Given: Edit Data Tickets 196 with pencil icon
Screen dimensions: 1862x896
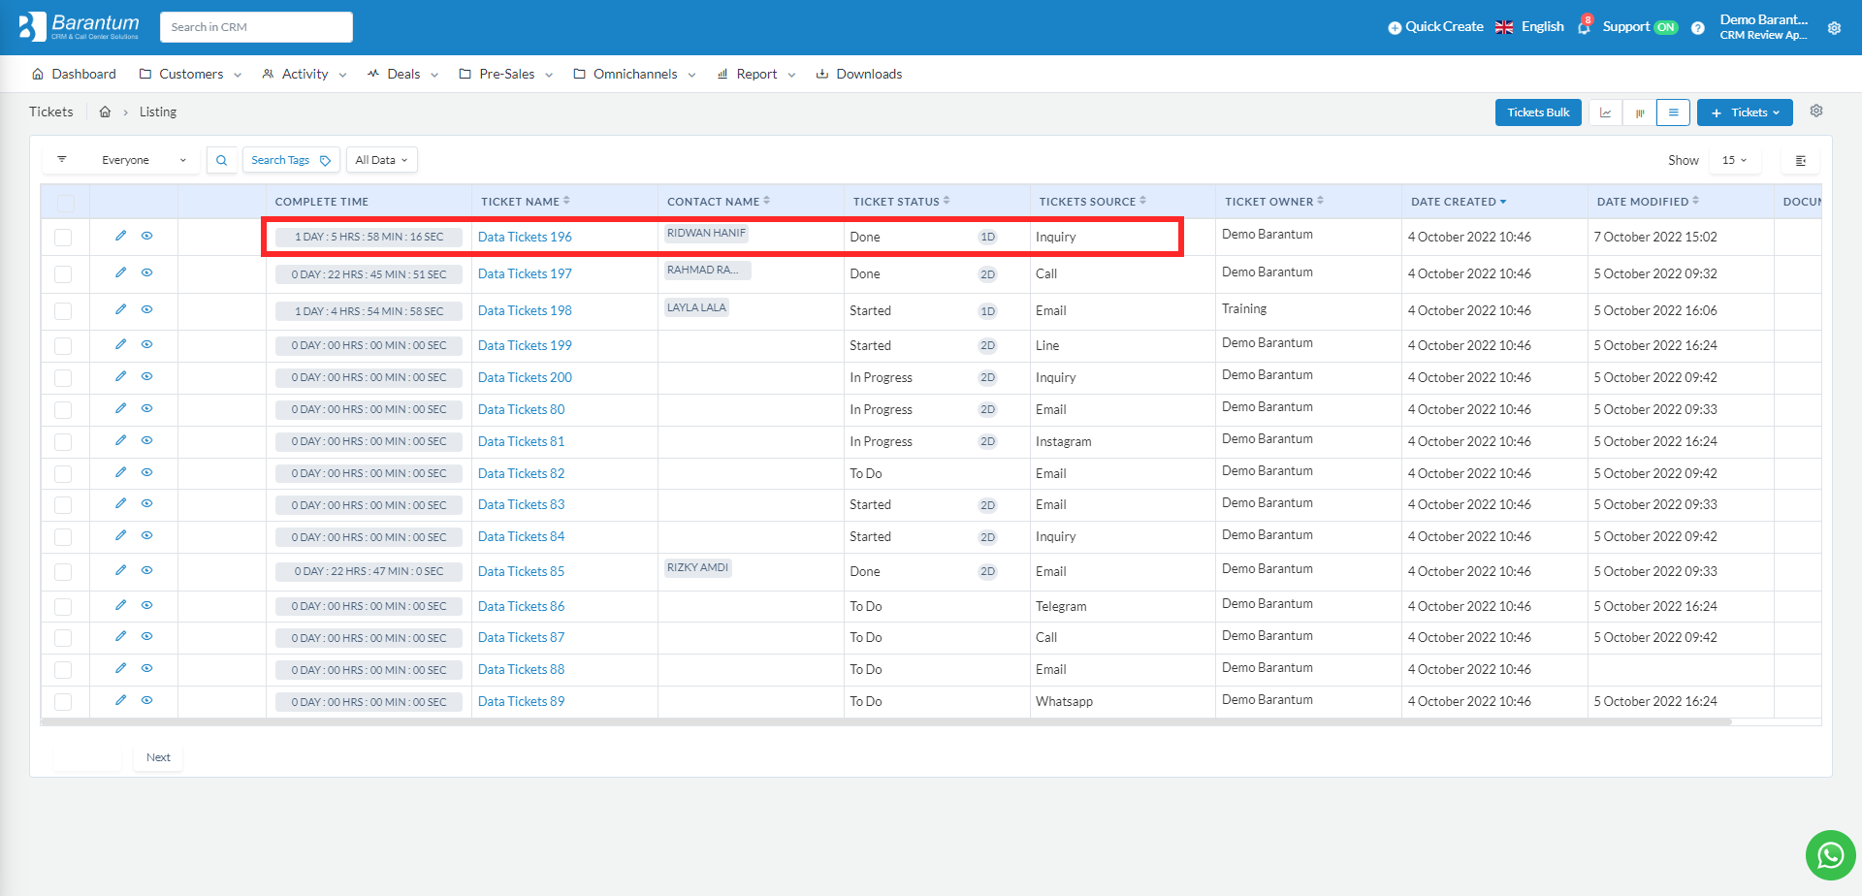Looking at the screenshot, I should click(x=121, y=236).
